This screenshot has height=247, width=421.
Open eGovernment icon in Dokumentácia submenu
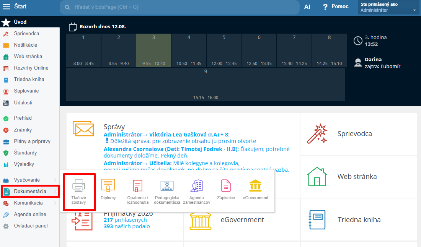click(255, 185)
